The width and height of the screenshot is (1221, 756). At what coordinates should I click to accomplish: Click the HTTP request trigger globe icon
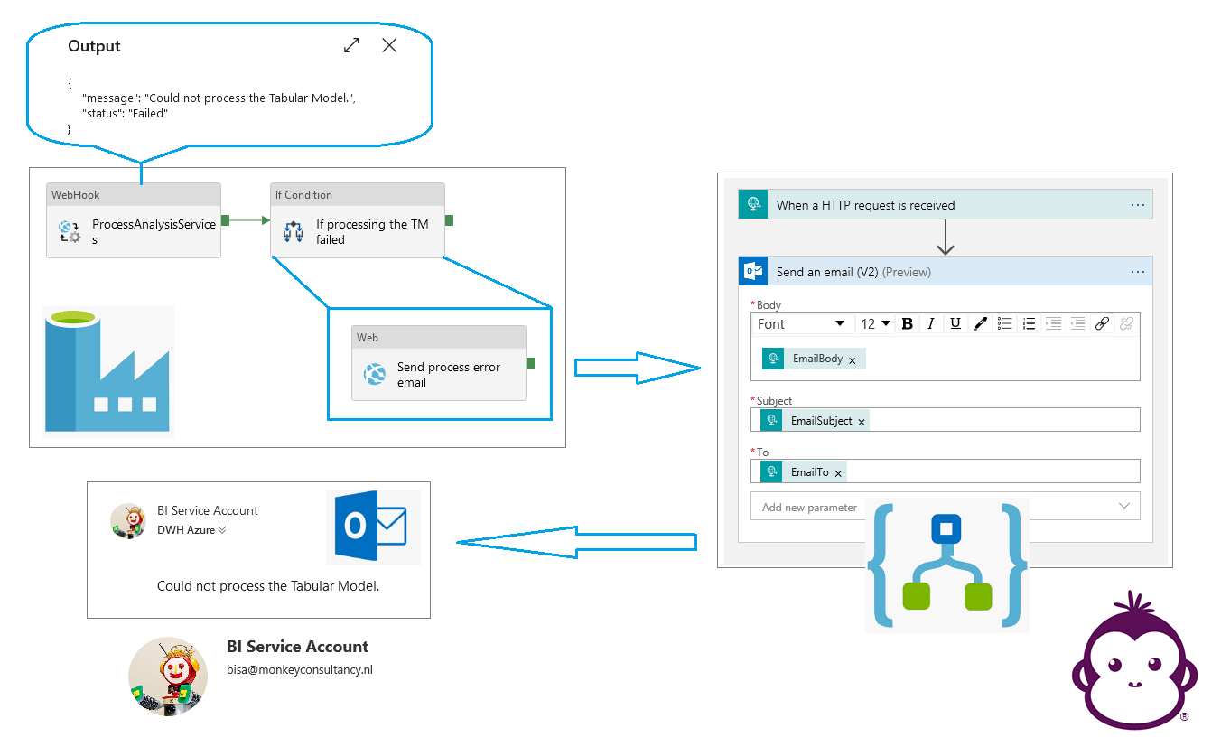752,205
